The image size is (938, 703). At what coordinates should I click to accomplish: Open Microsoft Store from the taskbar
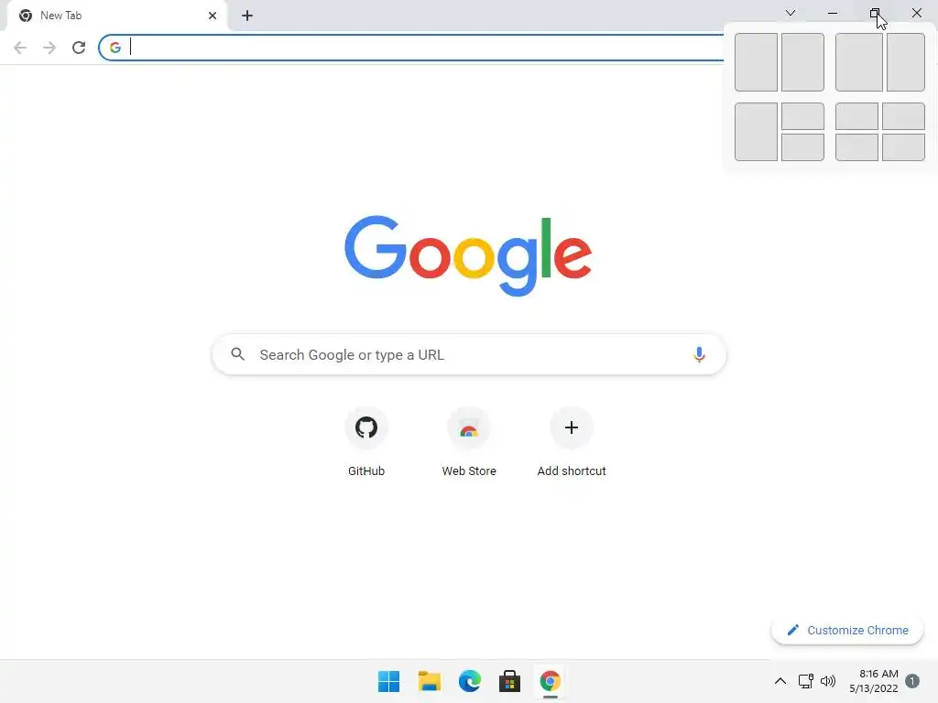509,681
